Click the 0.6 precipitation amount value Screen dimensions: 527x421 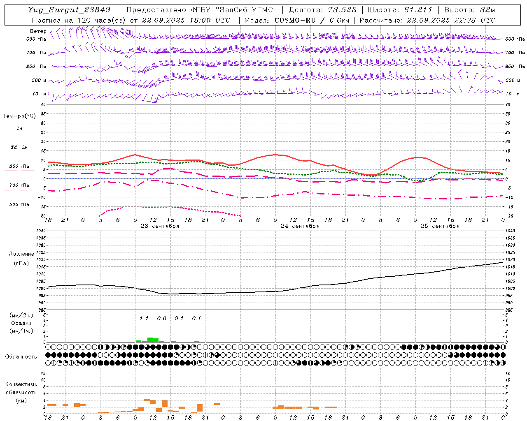pos(162,319)
